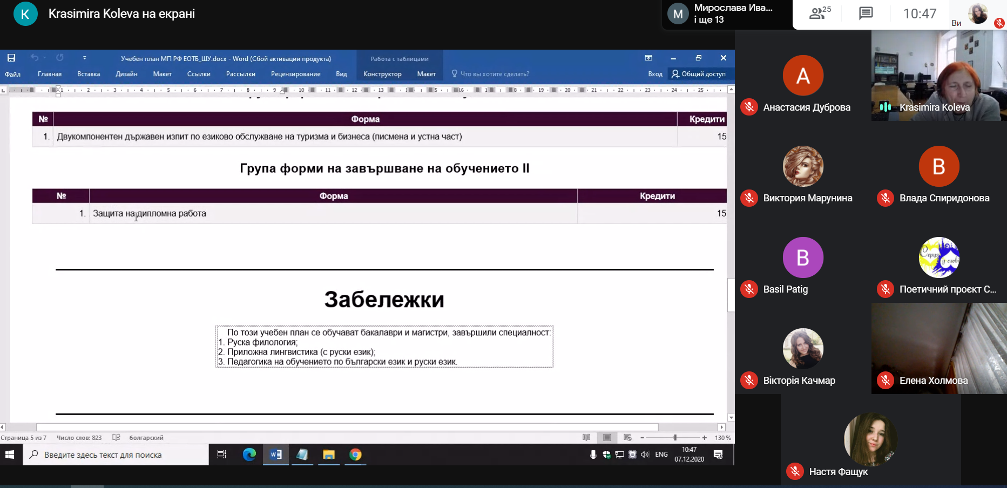Open the Ribbon Display Options menu

648,58
